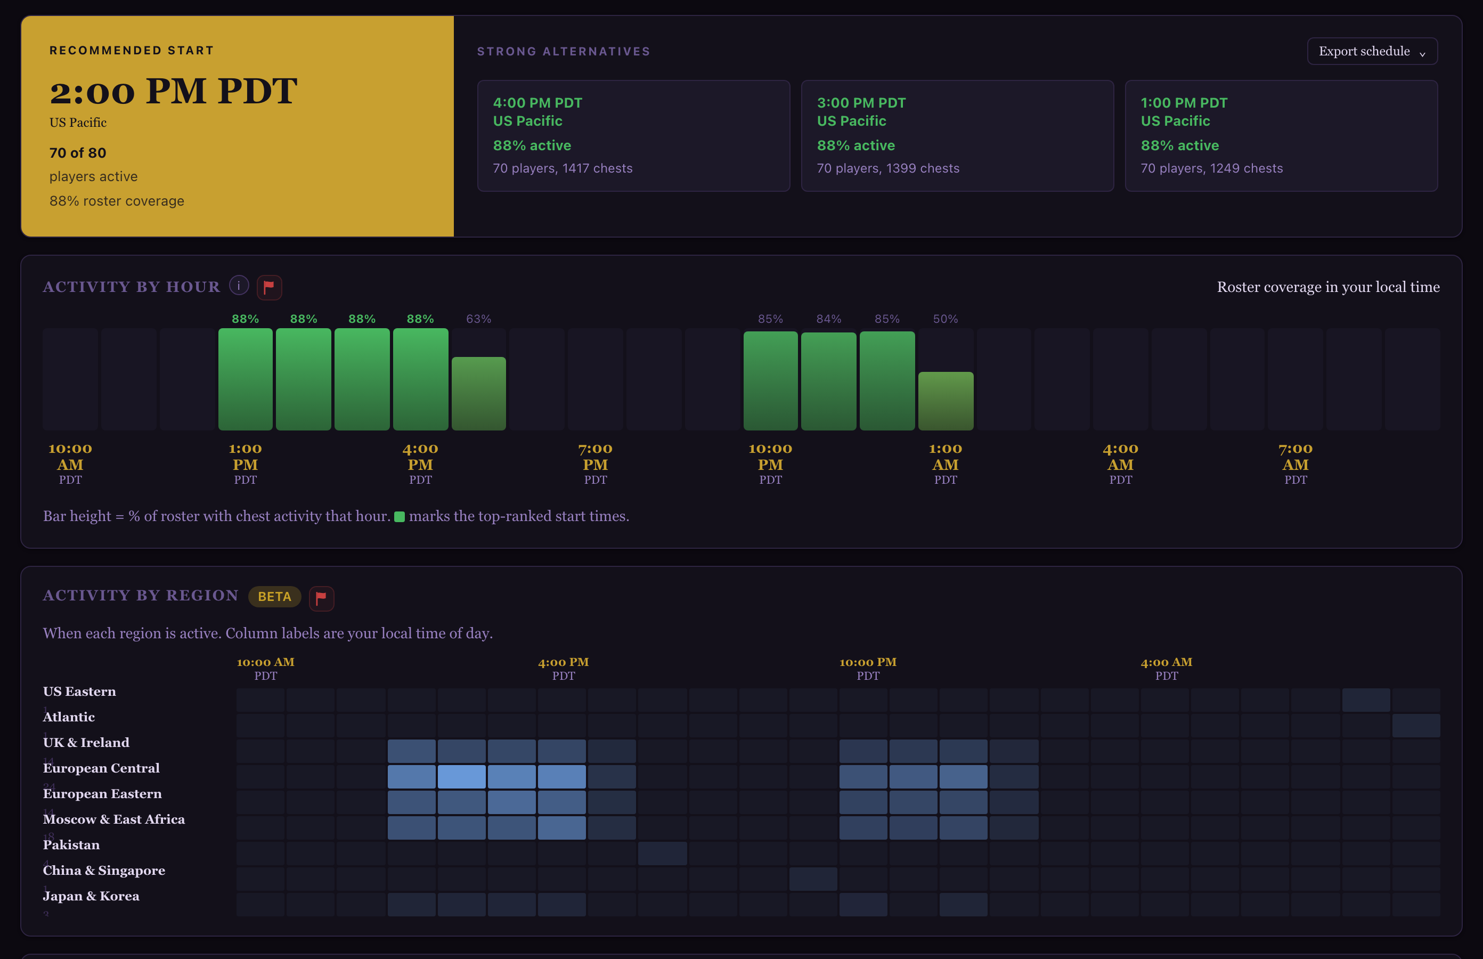Click the highlighted Atlantic heatmap cell

click(x=1416, y=726)
